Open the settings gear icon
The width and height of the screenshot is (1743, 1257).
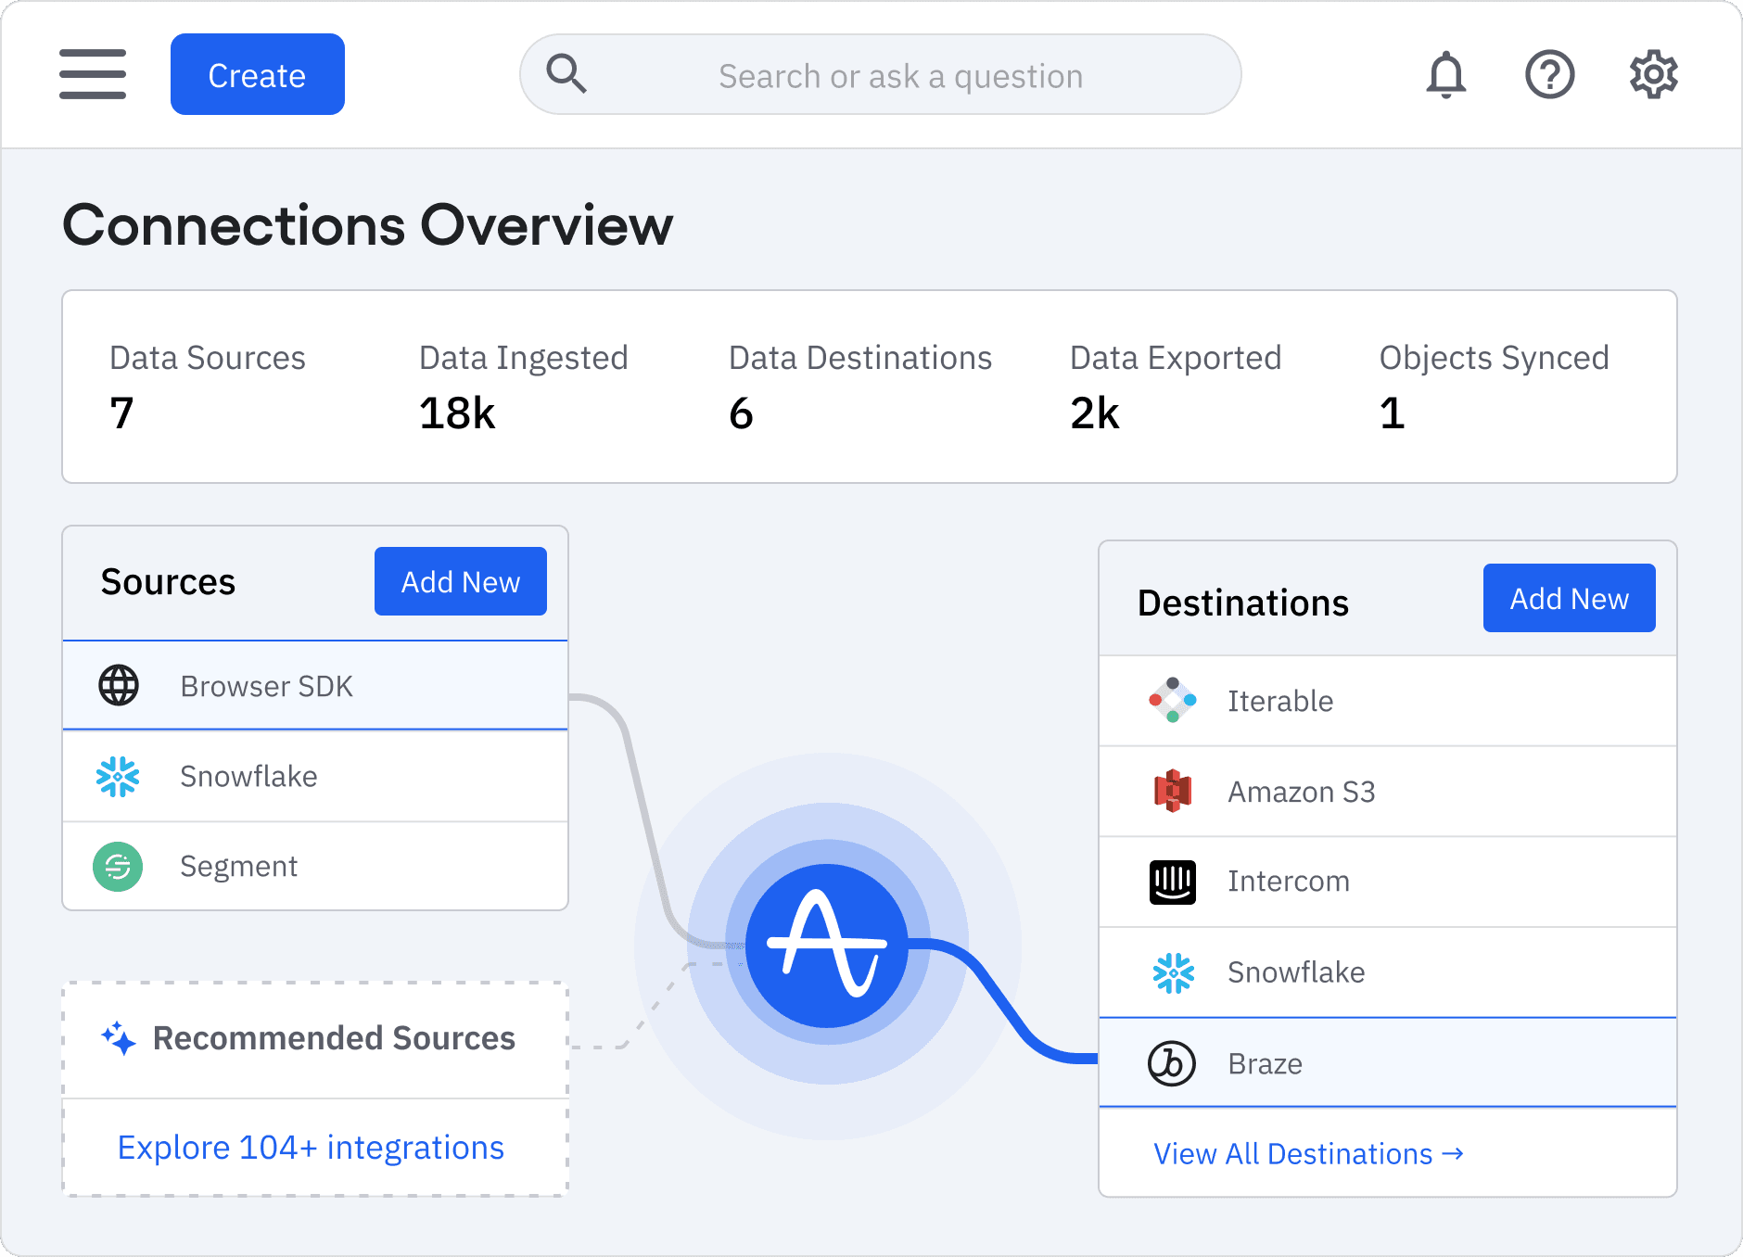(1653, 74)
